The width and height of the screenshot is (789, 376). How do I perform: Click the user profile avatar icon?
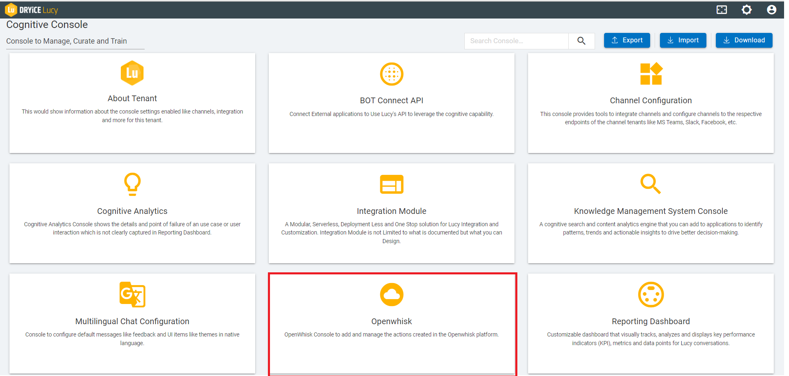click(x=771, y=9)
